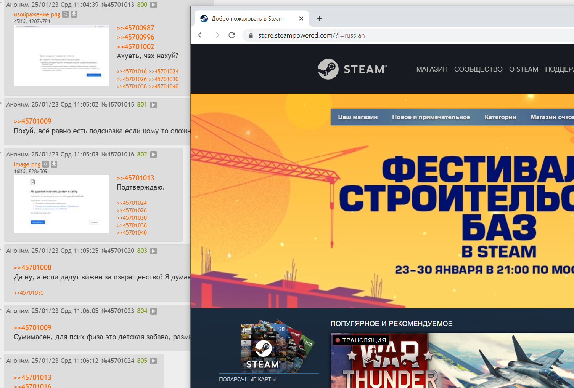Click search icon beside image.png
Image resolution: width=574 pixels, height=388 pixels.
tap(46, 164)
